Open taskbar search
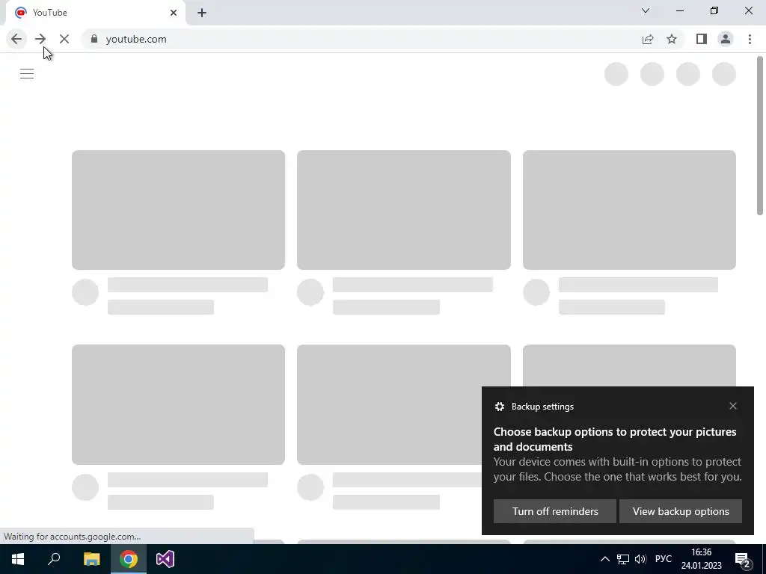Viewport: 766px width, 574px height. (x=54, y=559)
